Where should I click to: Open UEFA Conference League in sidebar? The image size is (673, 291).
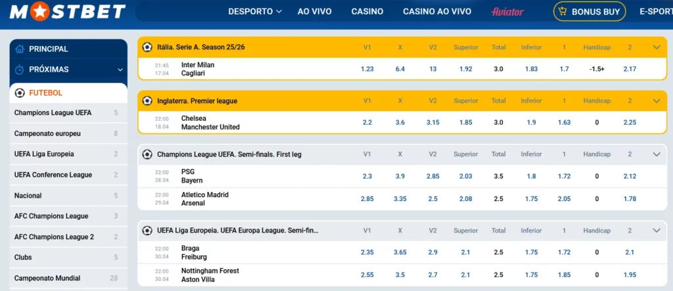pyautogui.click(x=68, y=175)
